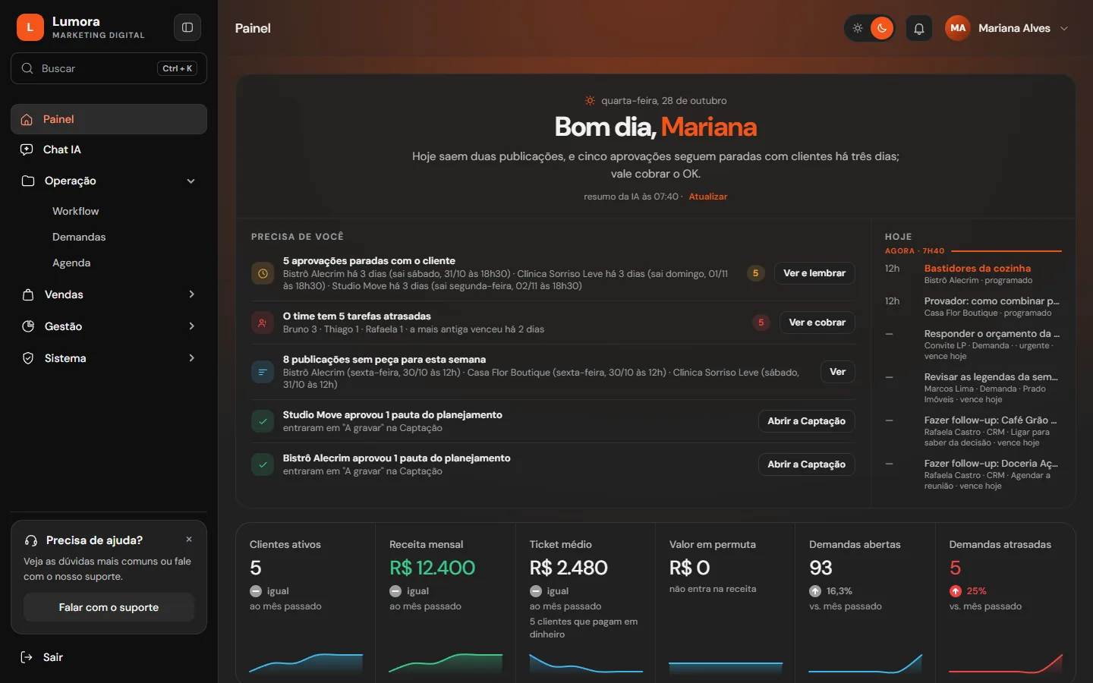
Task: Open the Demandas atrasadas metric card
Action: [1005, 602]
